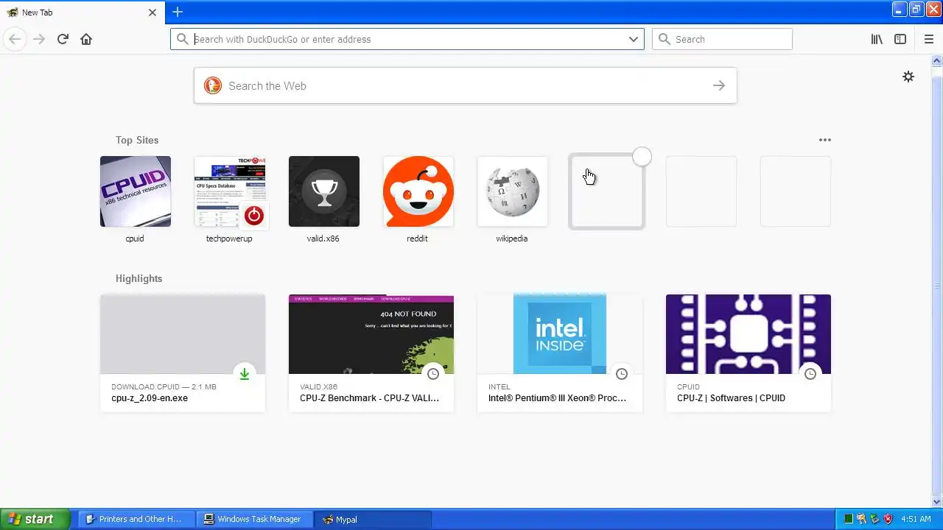The height and width of the screenshot is (530, 943).
Task: Select the Mypal taskbar button
Action: click(373, 519)
